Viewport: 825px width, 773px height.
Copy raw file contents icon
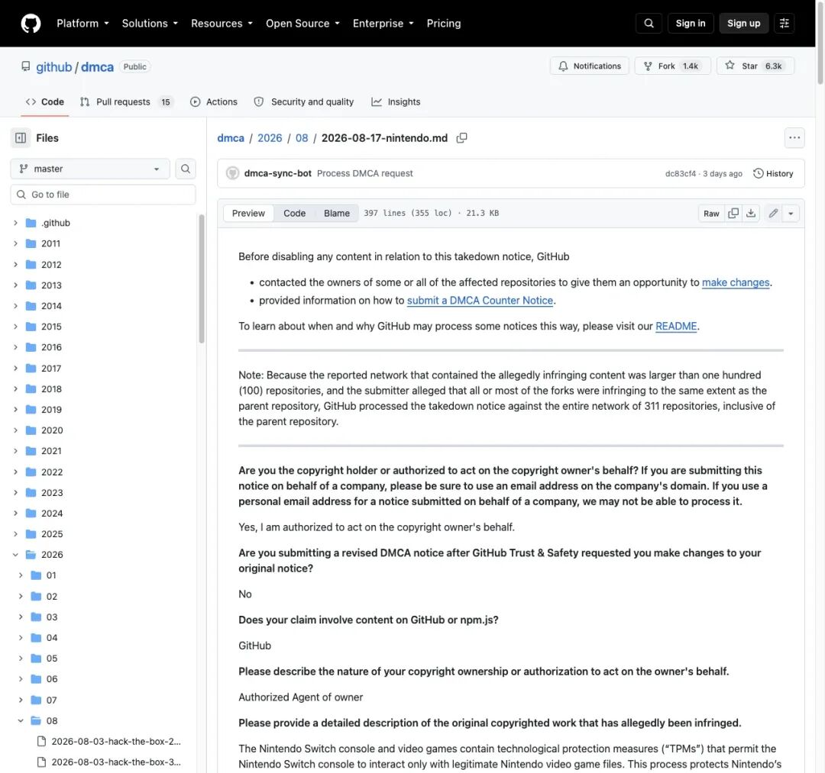tap(733, 213)
